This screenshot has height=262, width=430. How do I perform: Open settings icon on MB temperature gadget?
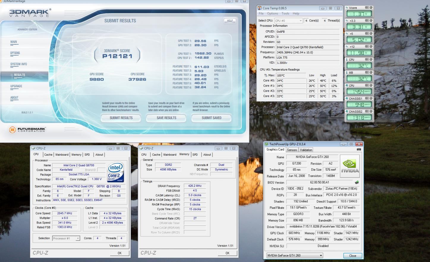[x=367, y=72]
